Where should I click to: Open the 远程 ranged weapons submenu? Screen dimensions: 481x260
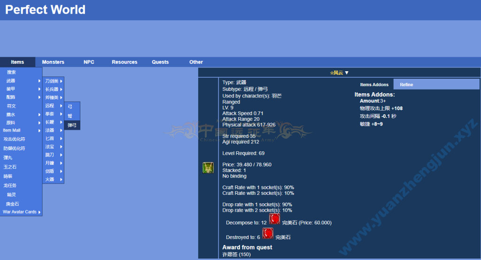53,105
